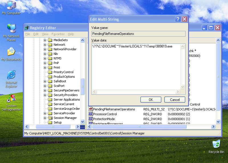Open the View menu
The width and height of the screenshot is (228, 163).
tap(45, 34)
